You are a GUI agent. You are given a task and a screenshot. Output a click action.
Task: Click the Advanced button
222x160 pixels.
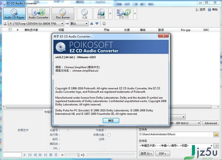(x=211, y=123)
